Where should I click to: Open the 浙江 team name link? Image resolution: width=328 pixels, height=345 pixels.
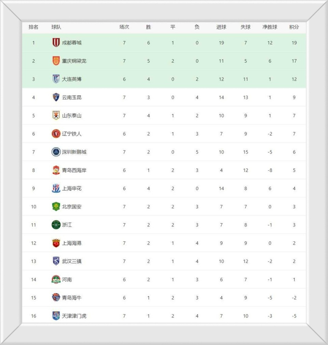67,225
